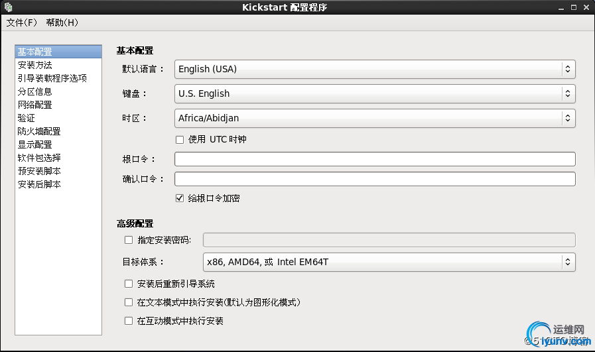
Task: Select 基本配置 in the sidebar
Action: 58,52
